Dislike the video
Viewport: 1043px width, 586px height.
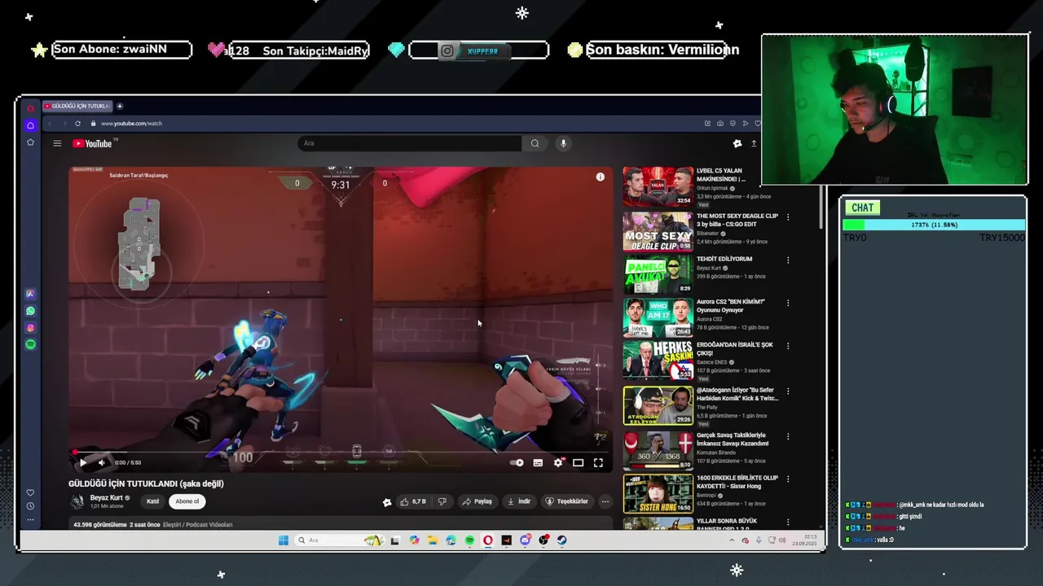(442, 501)
